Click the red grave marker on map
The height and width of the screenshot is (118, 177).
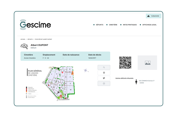coord(63,73)
